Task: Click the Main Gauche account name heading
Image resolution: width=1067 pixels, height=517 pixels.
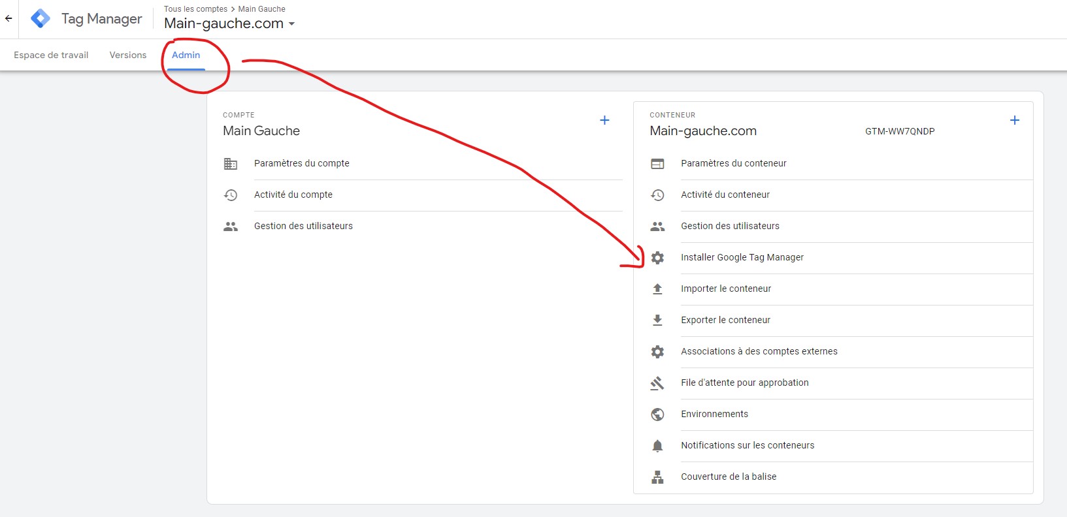Action: (261, 131)
